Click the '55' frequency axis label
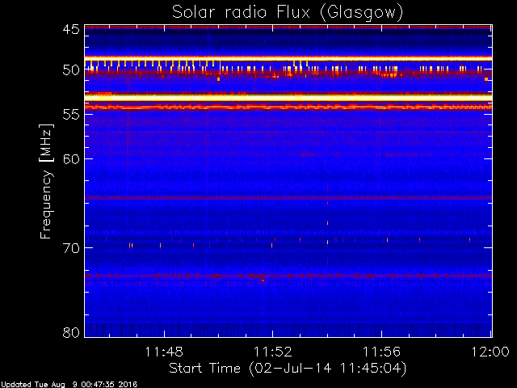Viewport: 517px width, 388px height. tap(71, 115)
